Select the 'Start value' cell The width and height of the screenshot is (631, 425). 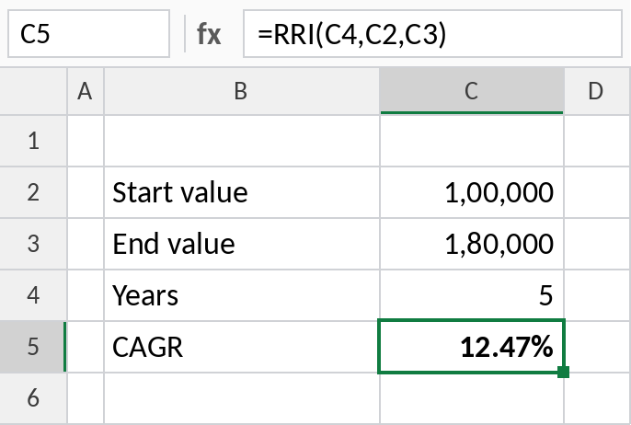(241, 192)
